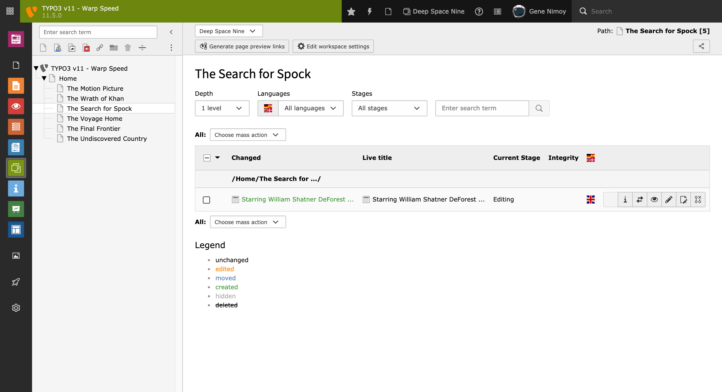Image resolution: width=722 pixels, height=392 pixels.
Task: Click Edit workspace settings button
Action: tap(334, 46)
